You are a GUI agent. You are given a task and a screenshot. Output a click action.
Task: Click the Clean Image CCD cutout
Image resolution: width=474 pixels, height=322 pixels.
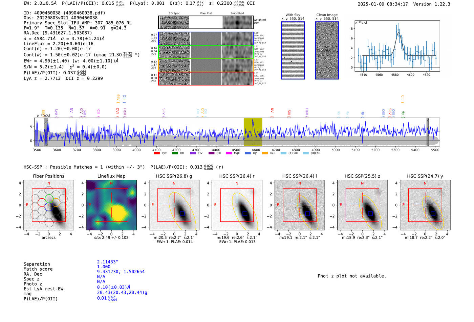coord(327,50)
